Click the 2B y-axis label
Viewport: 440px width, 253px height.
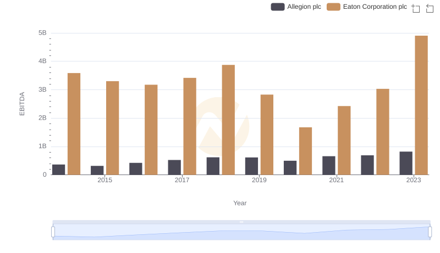[42, 118]
